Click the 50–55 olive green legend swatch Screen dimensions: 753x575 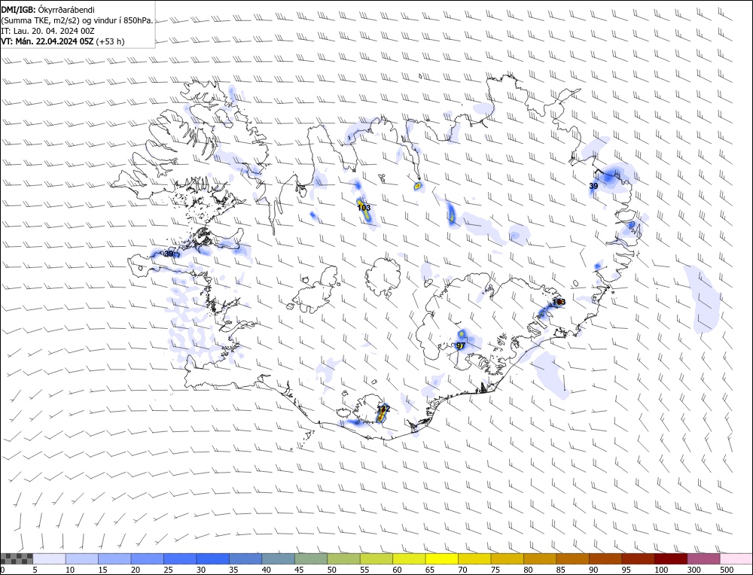tap(343, 558)
